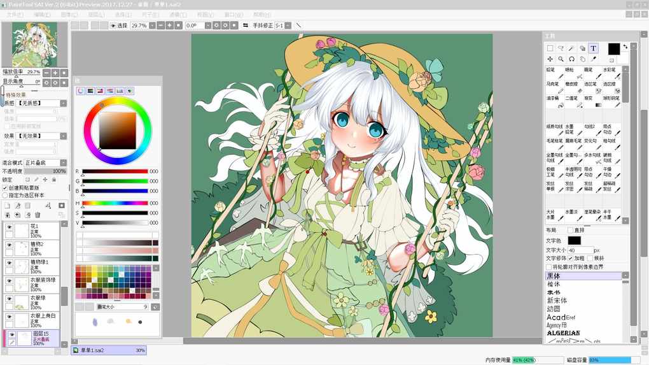Image resolution: width=649 pixels, height=365 pixels.
Task: Select the rectangular selection tool
Action: (550, 48)
